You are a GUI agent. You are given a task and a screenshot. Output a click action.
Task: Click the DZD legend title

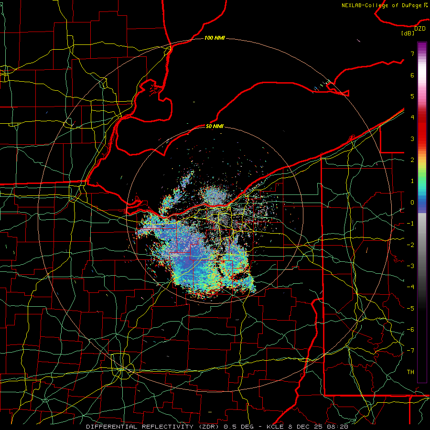pos(419,29)
